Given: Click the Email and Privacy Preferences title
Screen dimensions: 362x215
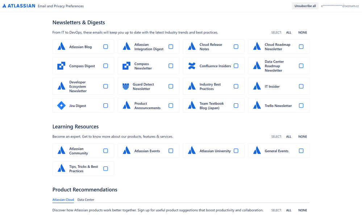Looking at the screenshot, I should (61, 6).
